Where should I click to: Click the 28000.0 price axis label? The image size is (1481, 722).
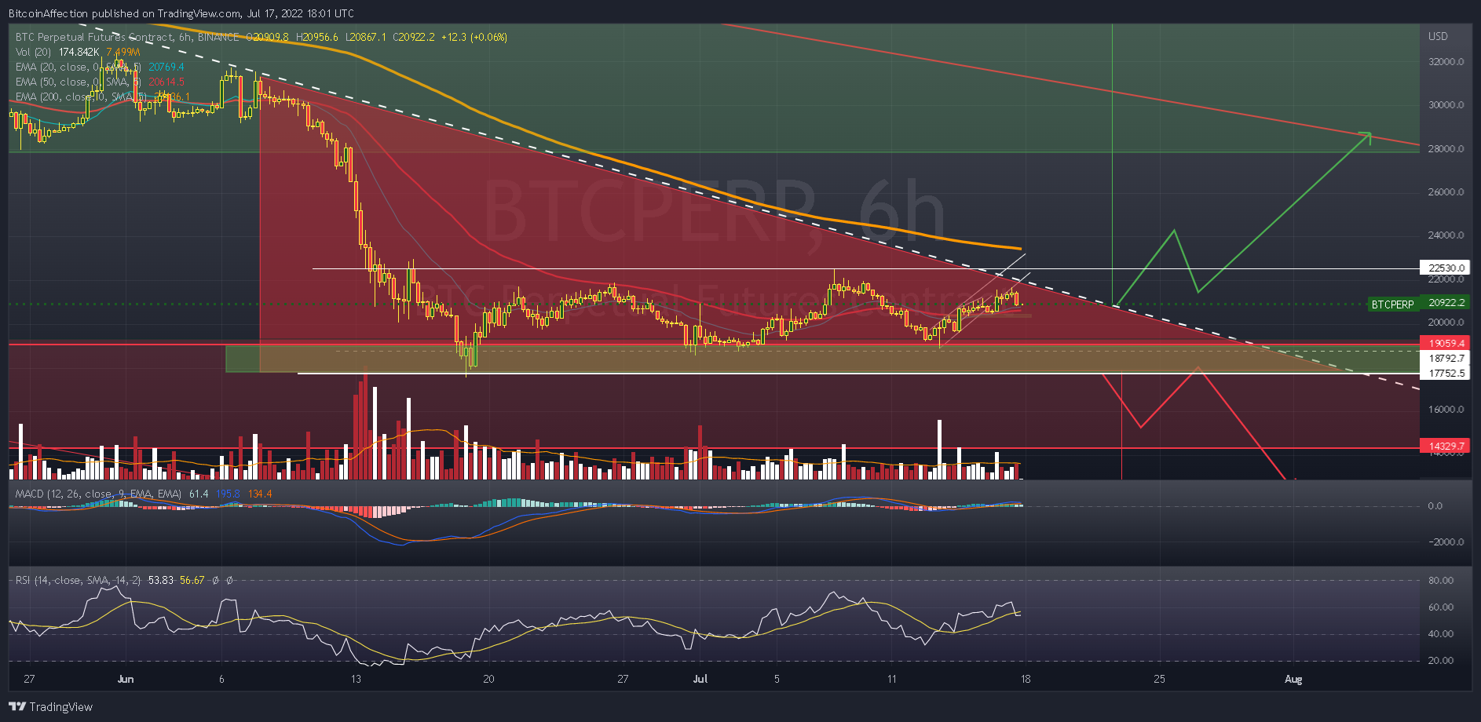tap(1446, 148)
